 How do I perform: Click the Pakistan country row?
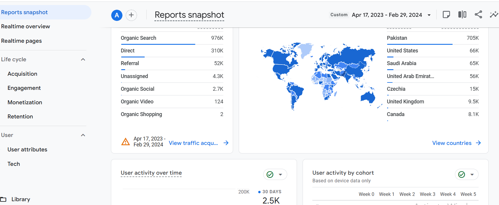pyautogui.click(x=433, y=38)
